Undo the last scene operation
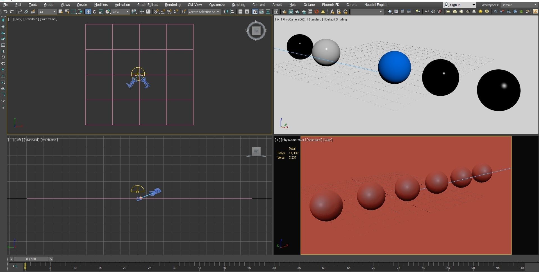Screen dimensions: 539x272 [x=5, y=12]
